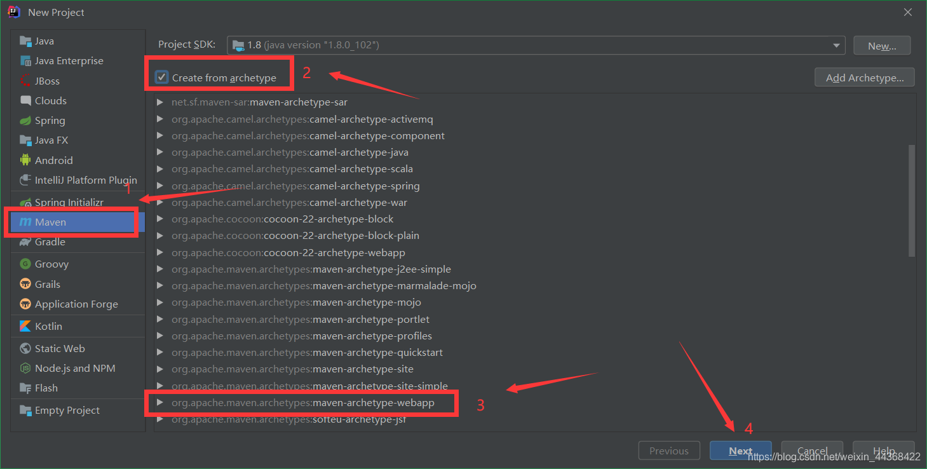
Task: Click the Java FX icon
Action: coord(25,140)
